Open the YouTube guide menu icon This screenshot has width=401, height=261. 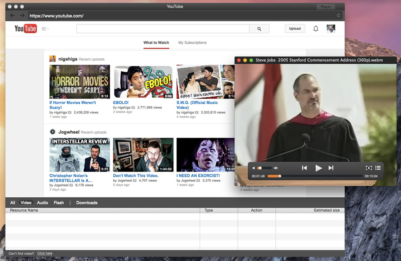(x=45, y=29)
